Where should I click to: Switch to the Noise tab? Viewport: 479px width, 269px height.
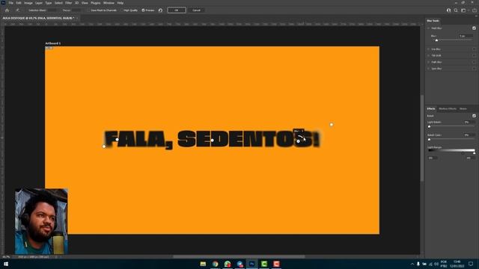463,109
